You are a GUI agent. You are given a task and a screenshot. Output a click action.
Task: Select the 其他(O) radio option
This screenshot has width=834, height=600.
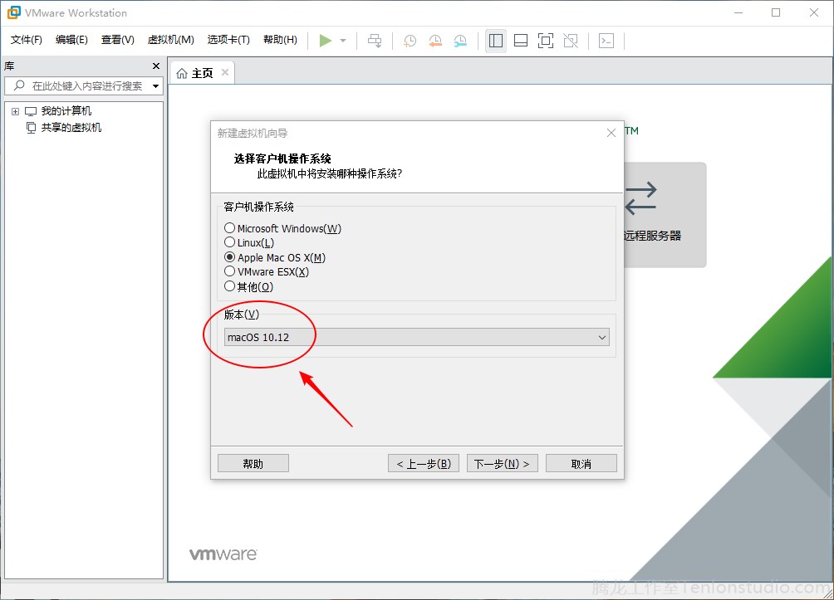click(x=230, y=286)
